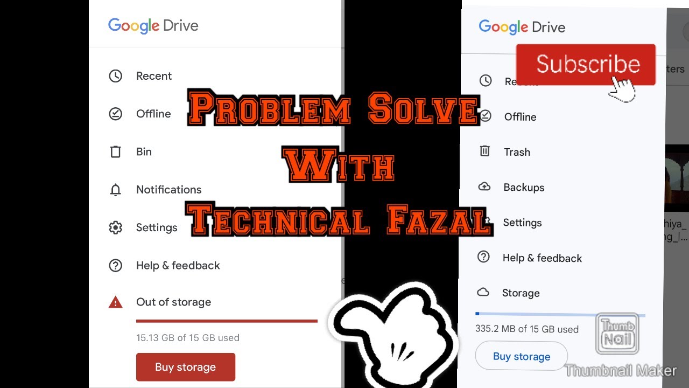Click the Bin trash can icon
The width and height of the screenshot is (689, 388).
(115, 151)
